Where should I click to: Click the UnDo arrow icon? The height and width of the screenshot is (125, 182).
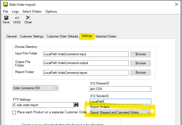point(17,18)
